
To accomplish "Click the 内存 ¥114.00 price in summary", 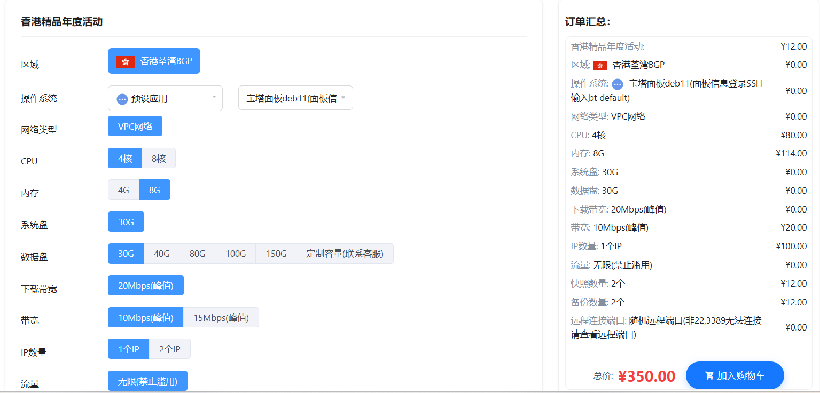I will tap(791, 153).
